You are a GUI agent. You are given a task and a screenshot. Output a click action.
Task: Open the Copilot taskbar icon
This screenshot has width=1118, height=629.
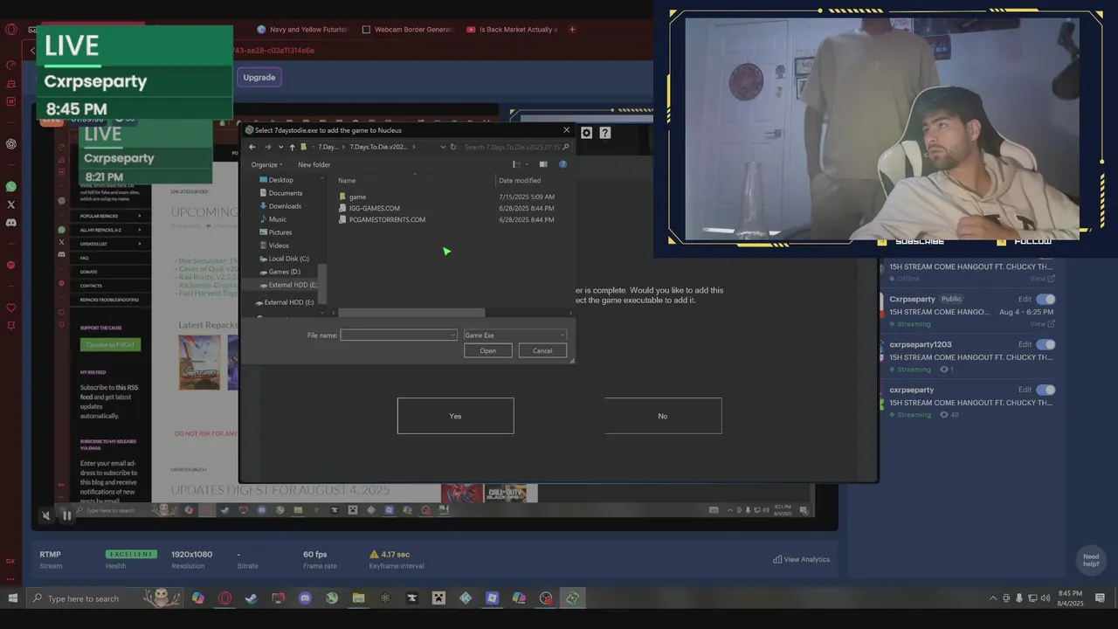click(x=198, y=598)
